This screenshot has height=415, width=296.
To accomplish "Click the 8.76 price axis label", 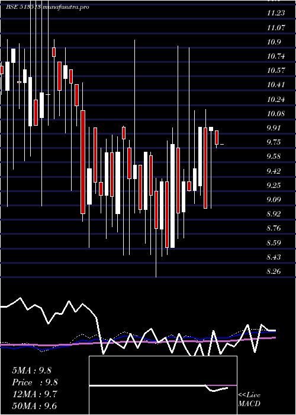I will (274, 228).
